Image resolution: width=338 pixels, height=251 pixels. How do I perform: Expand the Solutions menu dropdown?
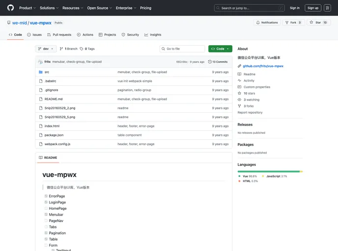(x=49, y=8)
